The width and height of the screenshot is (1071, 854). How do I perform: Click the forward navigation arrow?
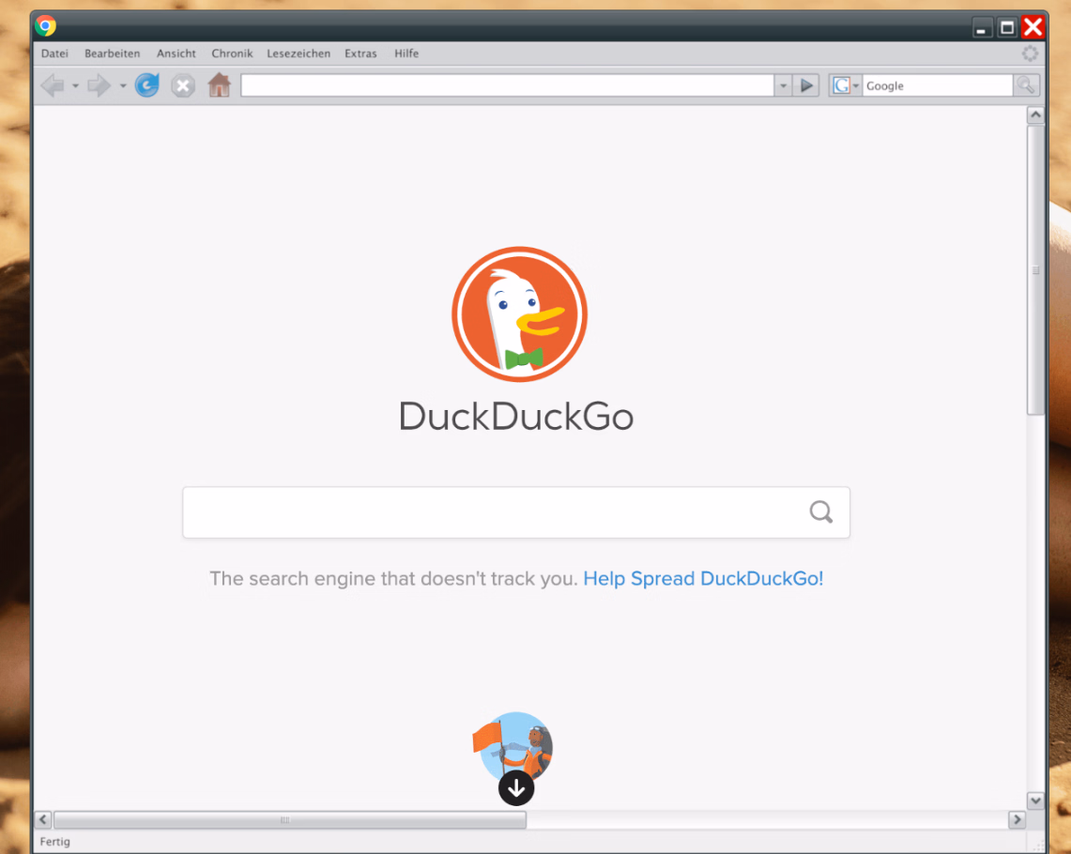coord(99,86)
